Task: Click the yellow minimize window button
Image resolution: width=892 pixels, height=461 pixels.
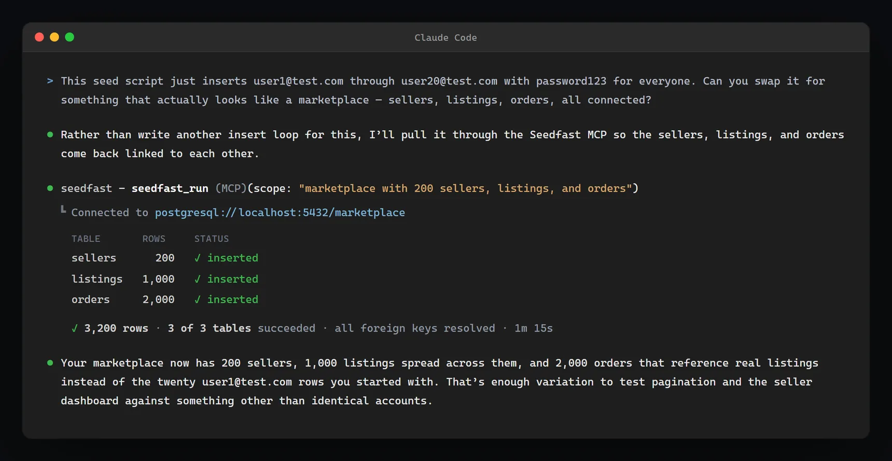Action: point(54,37)
